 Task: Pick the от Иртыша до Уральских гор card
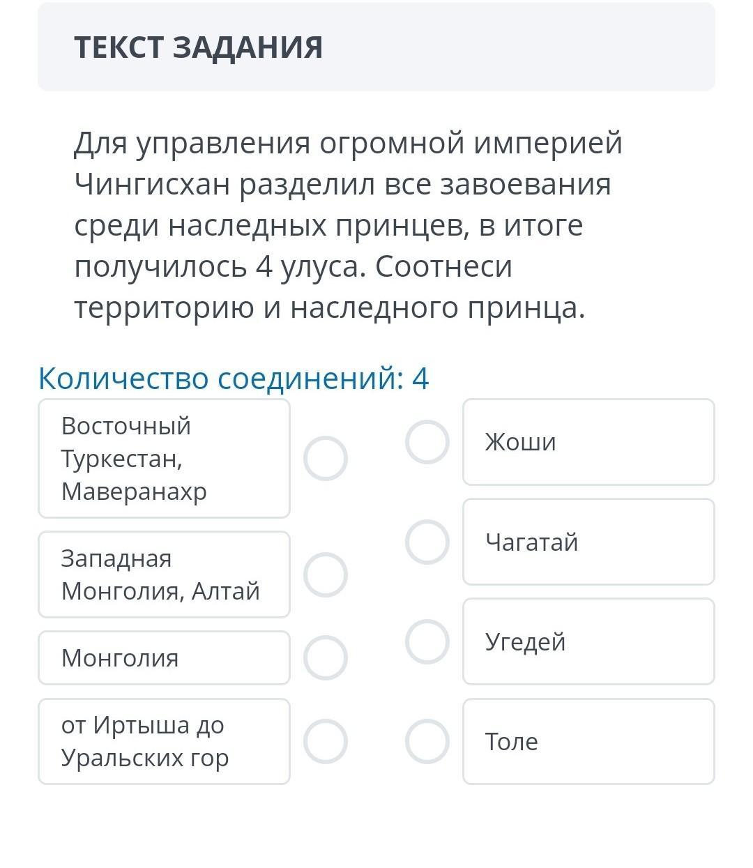tap(164, 741)
